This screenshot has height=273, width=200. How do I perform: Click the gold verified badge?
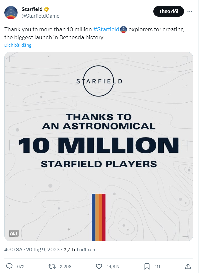coord(46,9)
